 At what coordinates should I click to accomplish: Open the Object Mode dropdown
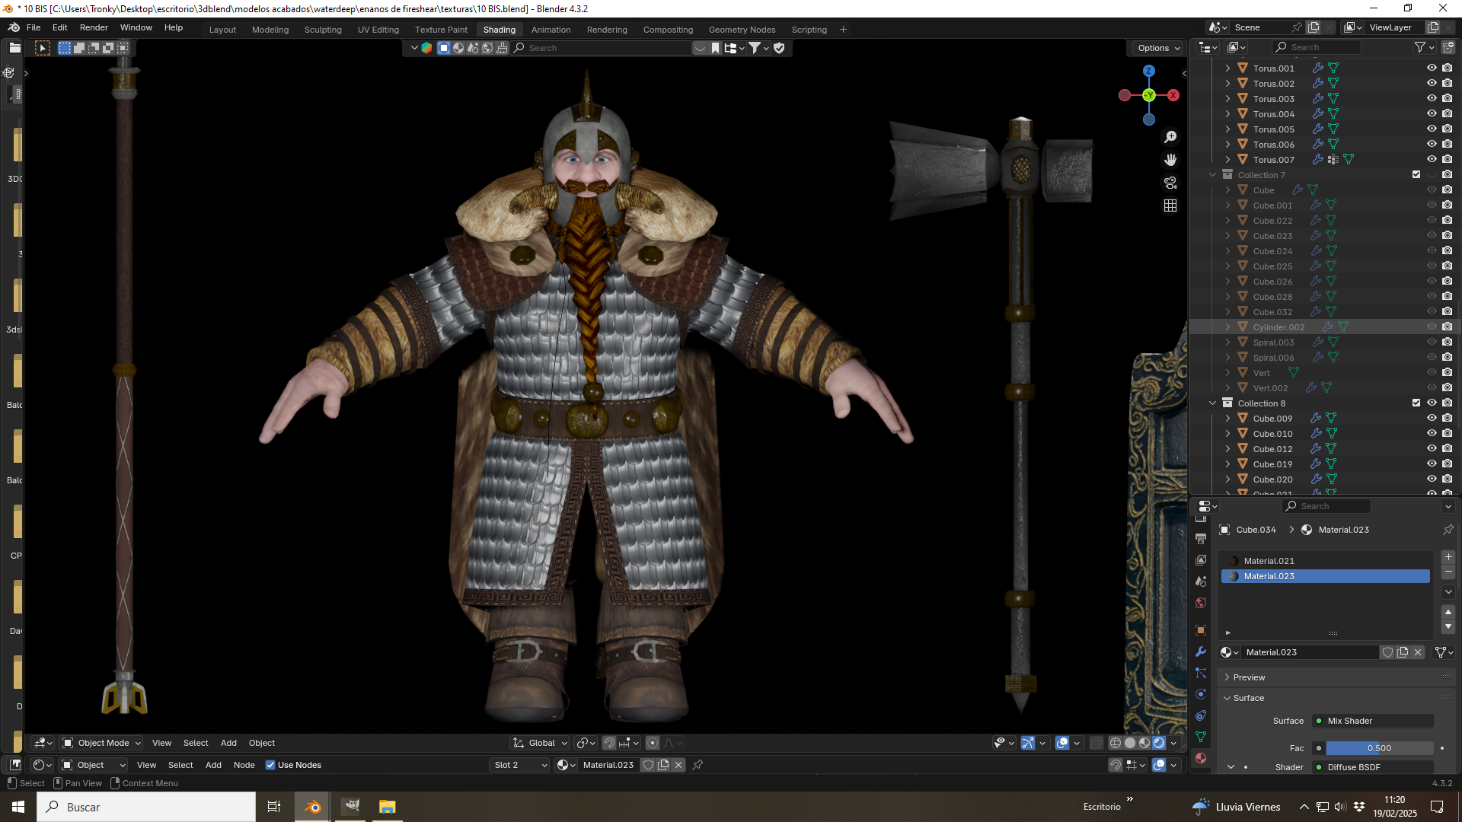click(102, 743)
